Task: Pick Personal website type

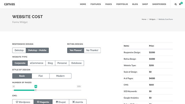Action: [62, 63]
